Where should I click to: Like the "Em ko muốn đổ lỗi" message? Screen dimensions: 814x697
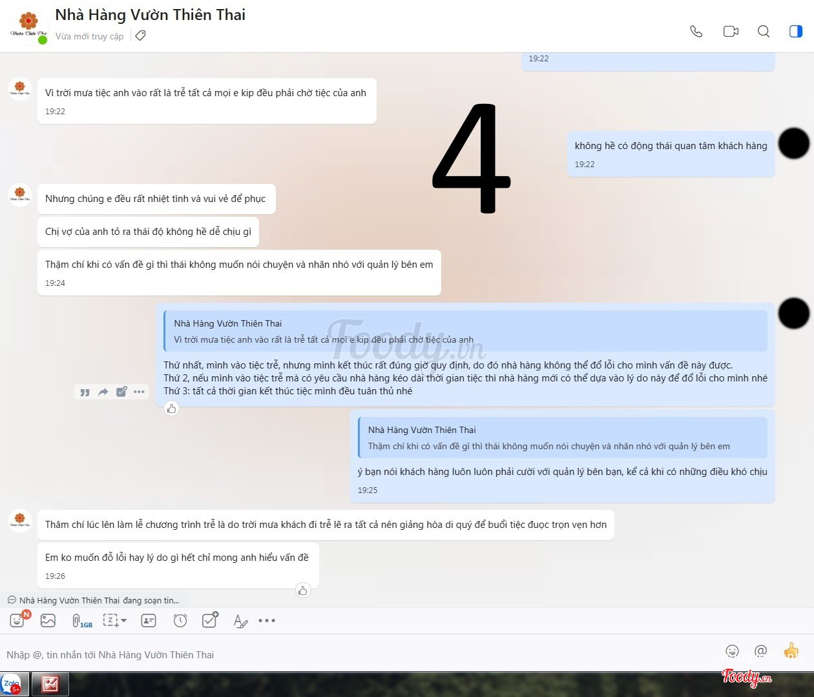click(x=302, y=590)
